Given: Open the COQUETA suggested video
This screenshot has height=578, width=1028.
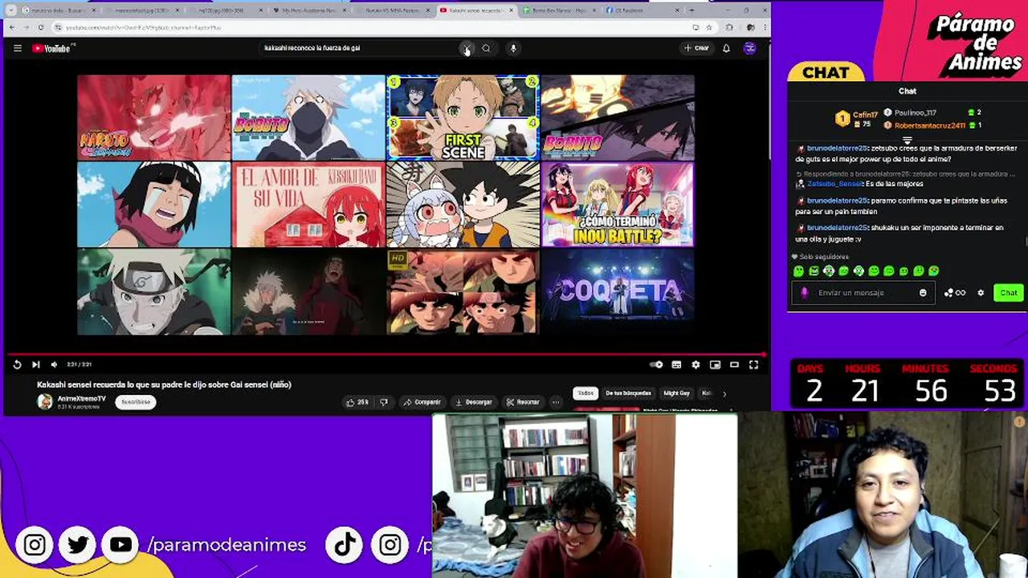Looking at the screenshot, I should (x=618, y=291).
